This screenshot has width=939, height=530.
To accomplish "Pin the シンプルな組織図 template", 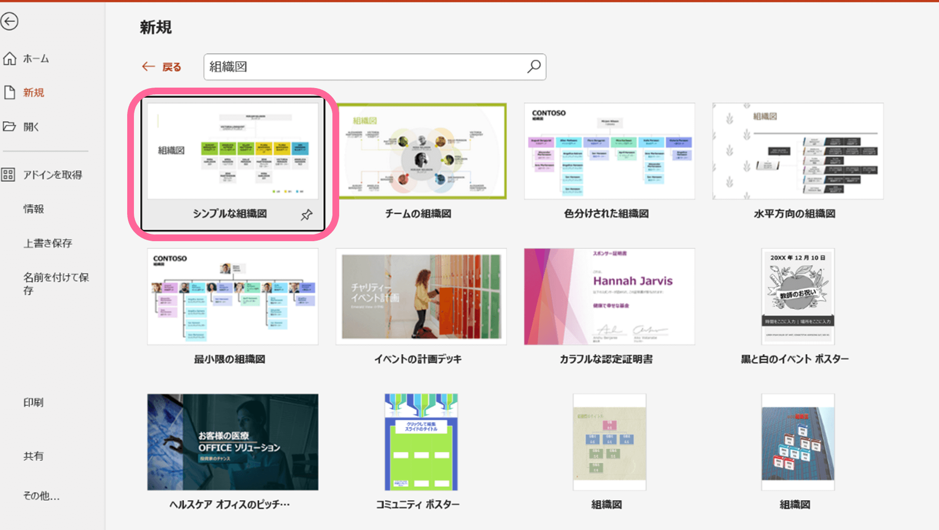I will pos(306,215).
